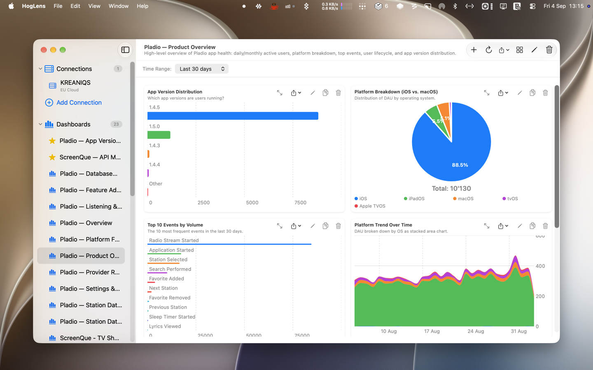Switch to the grid layout view
593x370 pixels.
[x=519, y=50]
